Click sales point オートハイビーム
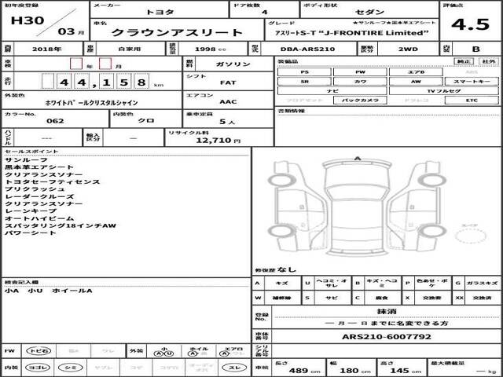The height and width of the screenshot is (377, 503). point(39,218)
